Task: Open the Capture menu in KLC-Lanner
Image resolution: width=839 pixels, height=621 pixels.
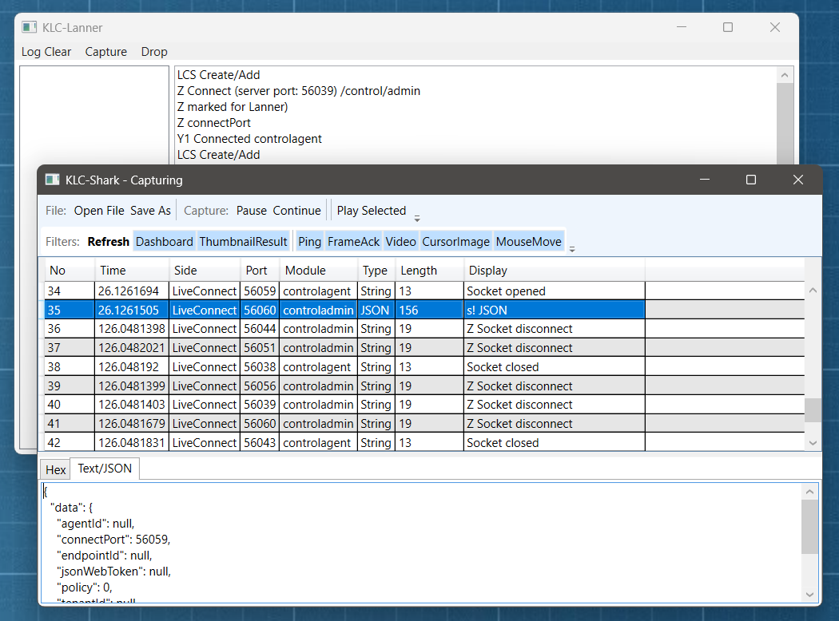Action: pos(106,52)
